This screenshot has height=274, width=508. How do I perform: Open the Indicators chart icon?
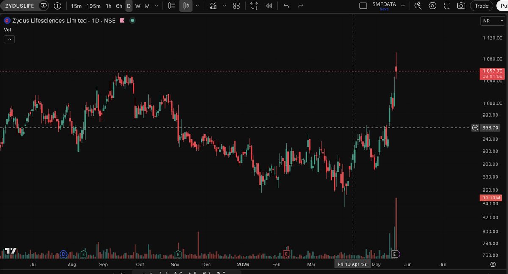pos(213,6)
